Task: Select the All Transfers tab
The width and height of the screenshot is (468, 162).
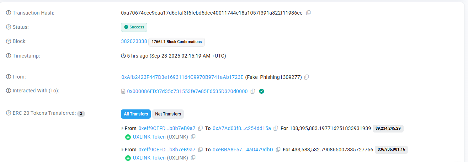Action: (x=136, y=114)
